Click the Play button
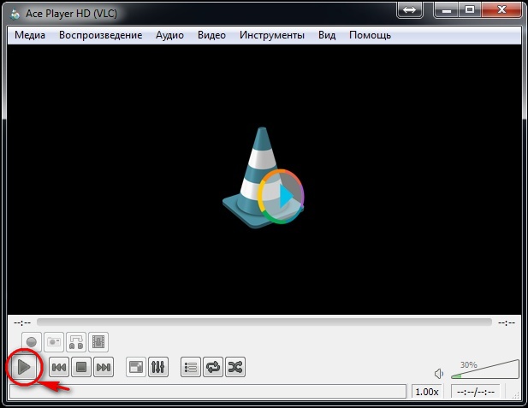 point(24,367)
